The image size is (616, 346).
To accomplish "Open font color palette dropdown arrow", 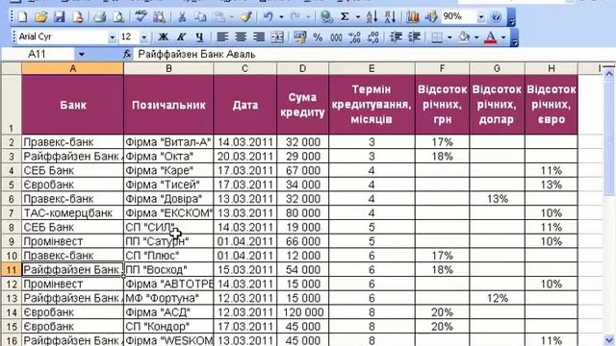I will [503, 37].
